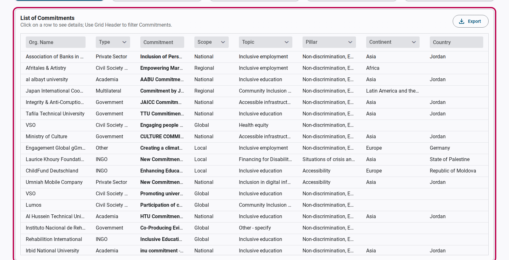Select ChildFund Deutschland row
Image resolution: width=509 pixels, height=260 pixels.
pos(254,171)
